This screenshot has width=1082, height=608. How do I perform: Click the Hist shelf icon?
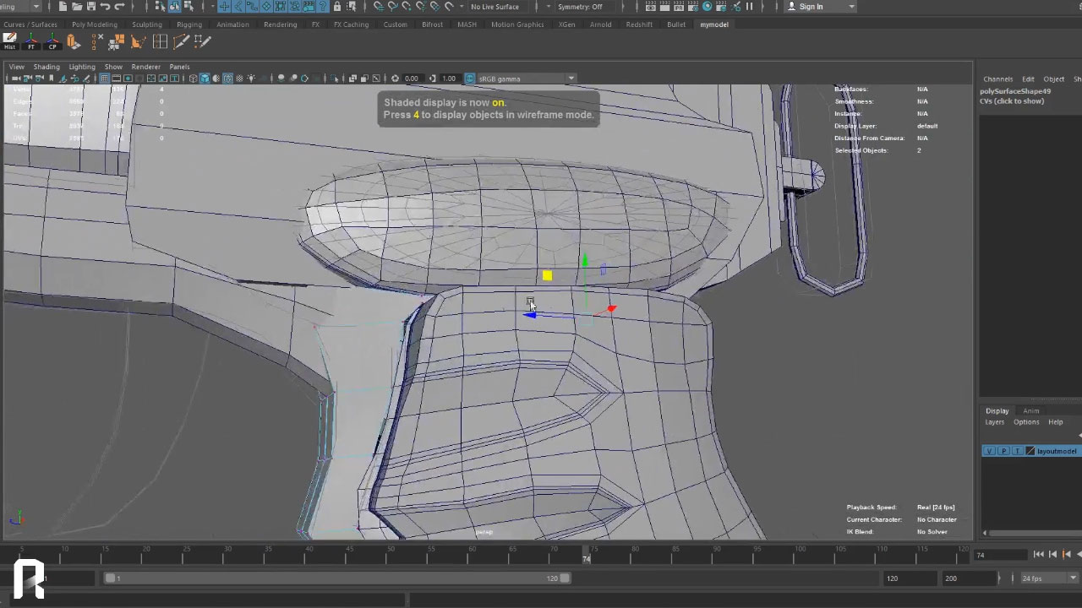[10, 41]
